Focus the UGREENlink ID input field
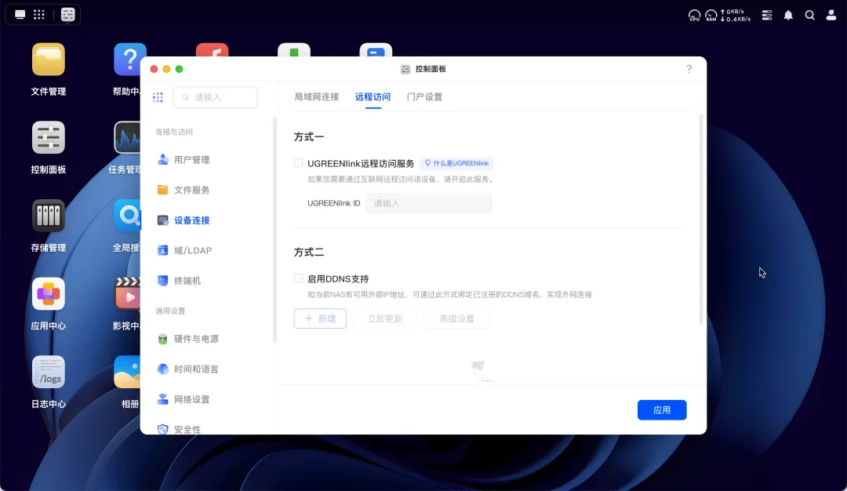 coord(428,203)
